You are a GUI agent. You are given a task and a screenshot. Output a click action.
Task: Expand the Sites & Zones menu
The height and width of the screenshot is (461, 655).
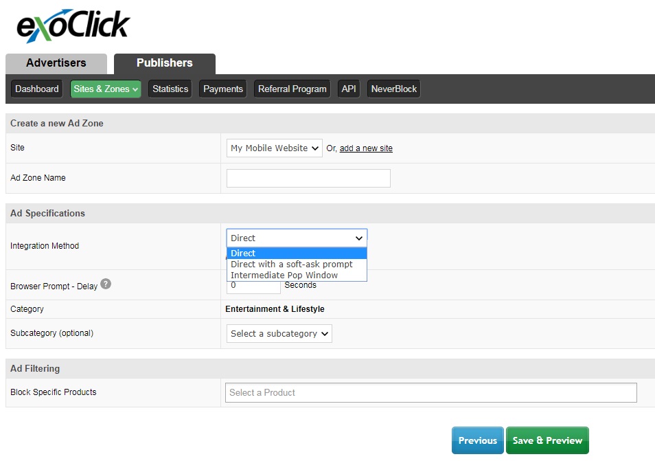(x=106, y=89)
